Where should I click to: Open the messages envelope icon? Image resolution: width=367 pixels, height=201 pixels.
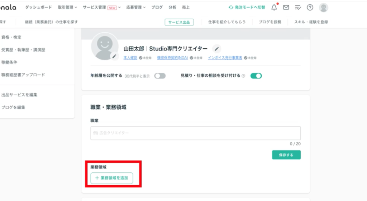(286, 8)
